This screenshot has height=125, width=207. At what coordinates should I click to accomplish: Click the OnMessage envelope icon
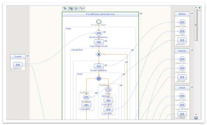[86, 97]
